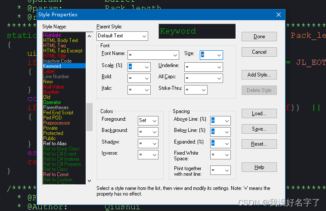This screenshot has height=211, width=326.
Task: Select the Keyword style in list
Action: pyautogui.click(x=64, y=66)
